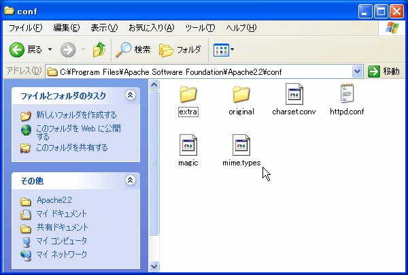This screenshot has height=275, width=408.
Task: Click 新しいフォルダを作成する link
Action: tap(76, 115)
